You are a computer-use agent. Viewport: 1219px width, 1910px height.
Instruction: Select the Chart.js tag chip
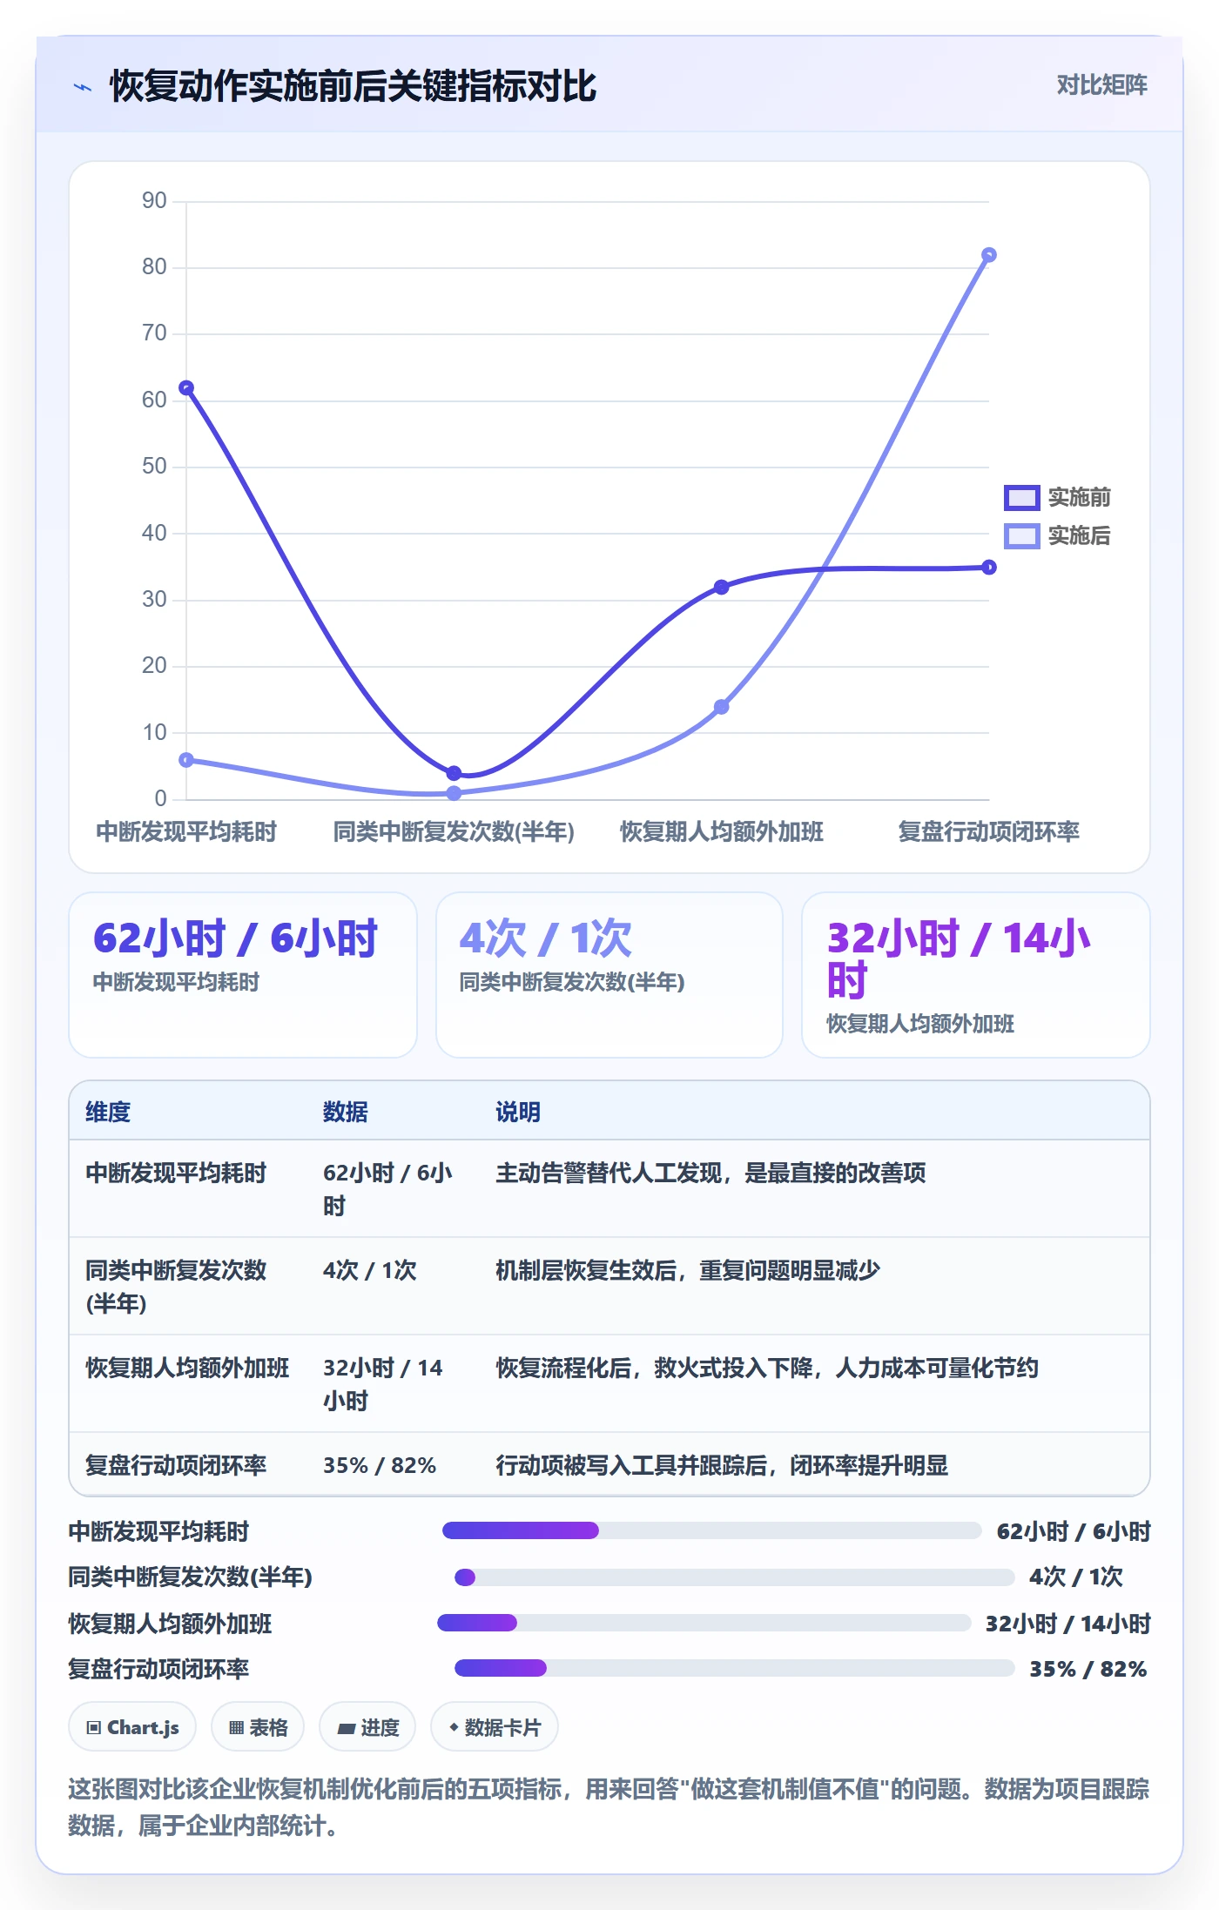[132, 1726]
